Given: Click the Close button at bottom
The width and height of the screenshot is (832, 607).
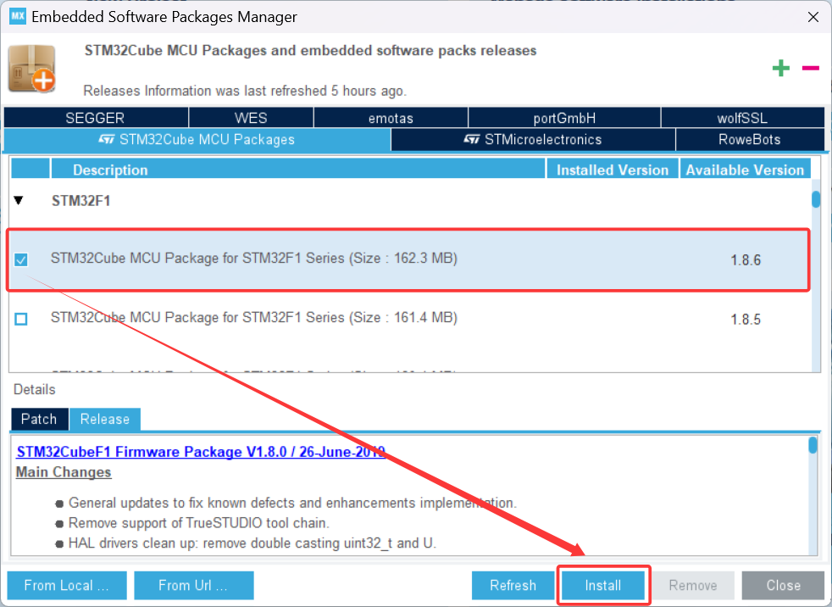Looking at the screenshot, I should click(783, 585).
